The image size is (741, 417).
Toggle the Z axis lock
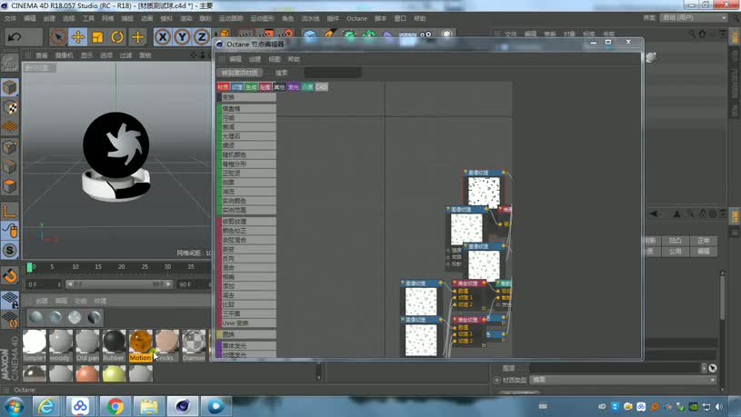click(x=202, y=37)
